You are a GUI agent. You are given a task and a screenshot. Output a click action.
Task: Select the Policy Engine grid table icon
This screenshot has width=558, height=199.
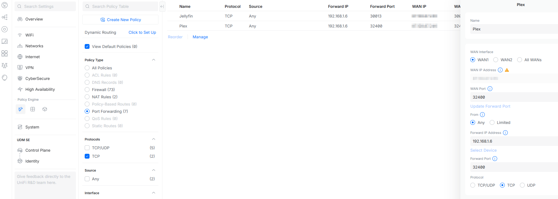click(x=33, y=109)
